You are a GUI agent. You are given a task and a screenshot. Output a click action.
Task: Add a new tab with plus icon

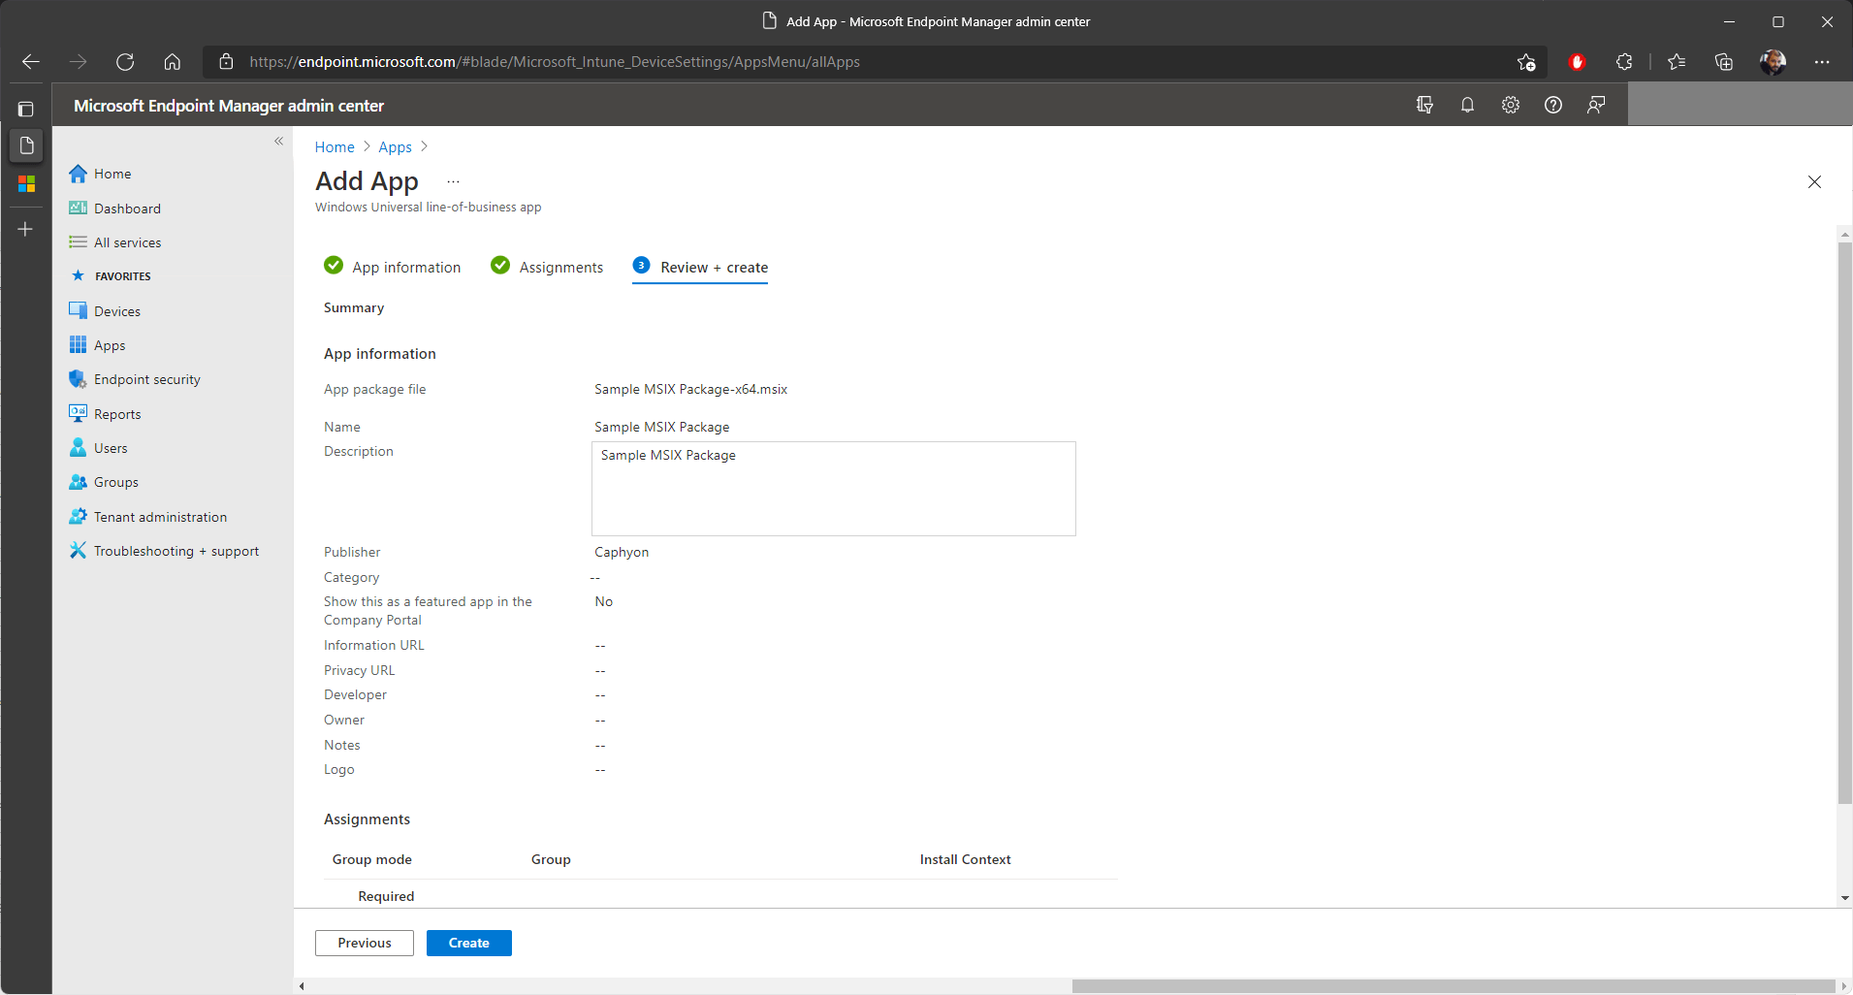pyautogui.click(x=26, y=229)
